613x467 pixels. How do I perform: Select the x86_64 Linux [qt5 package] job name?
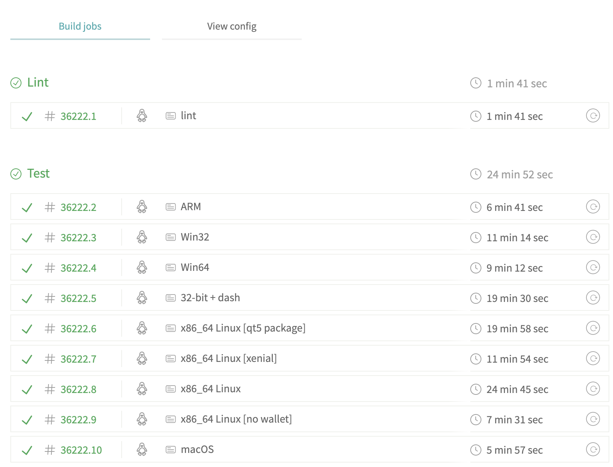point(243,328)
